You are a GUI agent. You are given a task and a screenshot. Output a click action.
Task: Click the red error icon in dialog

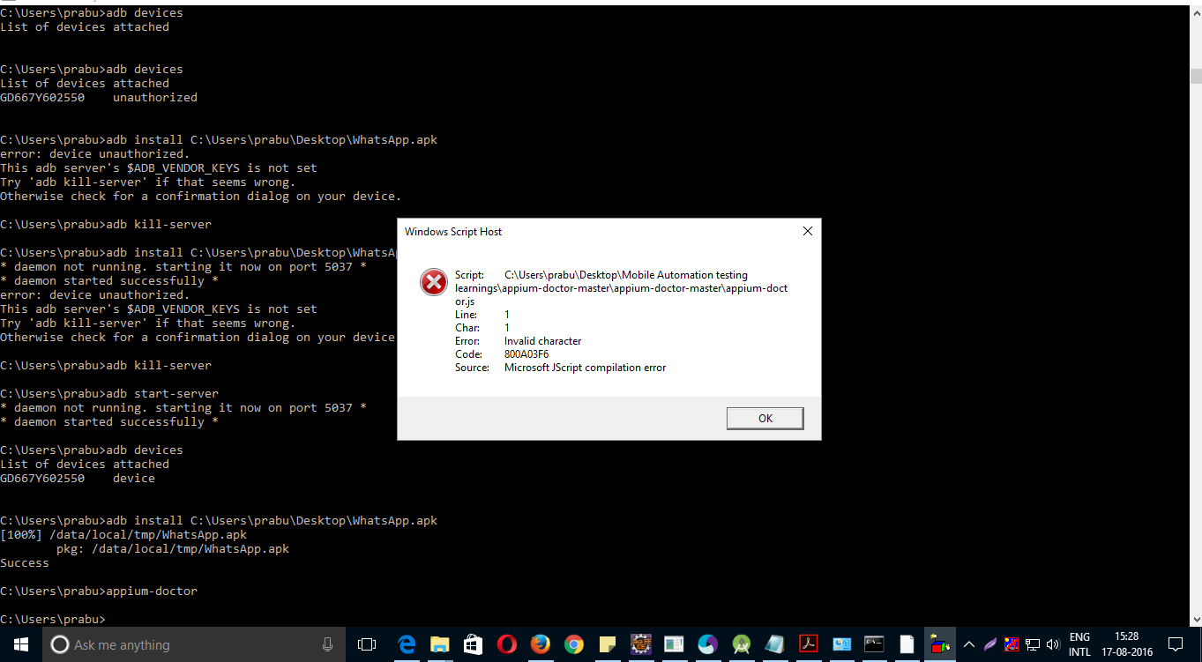click(433, 282)
